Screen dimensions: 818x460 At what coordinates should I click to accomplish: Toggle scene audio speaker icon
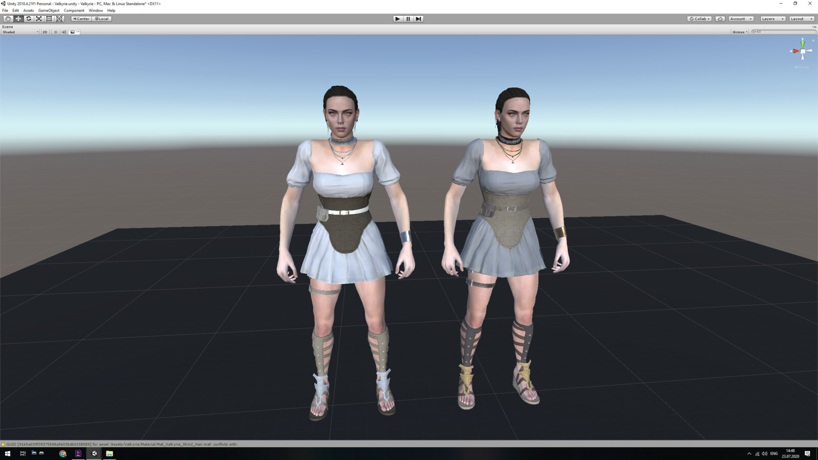pos(64,32)
